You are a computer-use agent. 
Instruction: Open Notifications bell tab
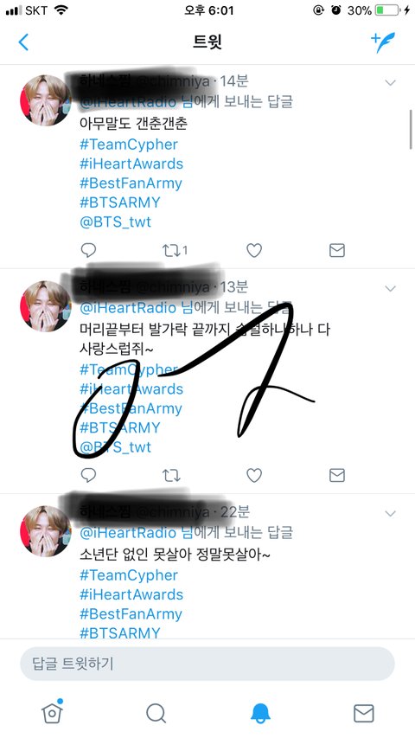coord(260,713)
